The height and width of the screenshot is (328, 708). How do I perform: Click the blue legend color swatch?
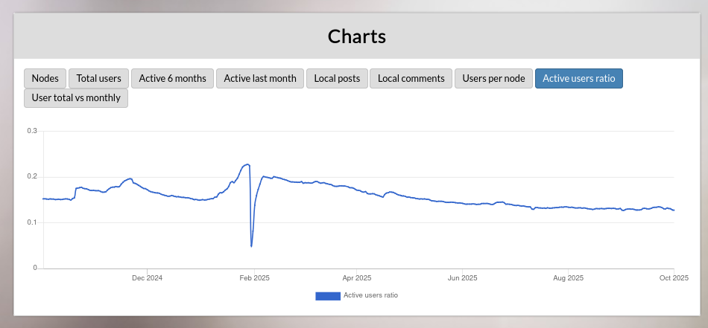(x=327, y=296)
